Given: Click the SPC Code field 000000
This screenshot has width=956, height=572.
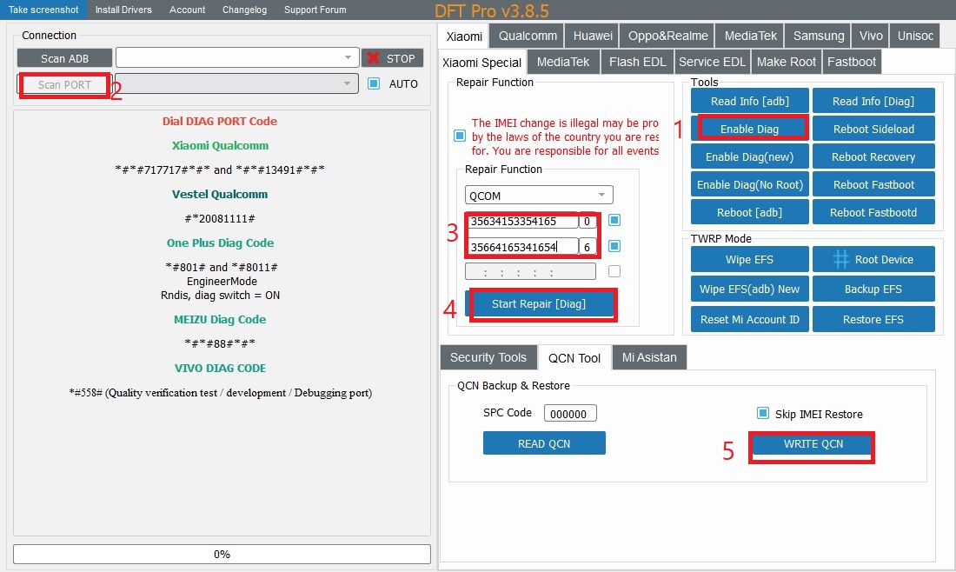Looking at the screenshot, I should [570, 414].
